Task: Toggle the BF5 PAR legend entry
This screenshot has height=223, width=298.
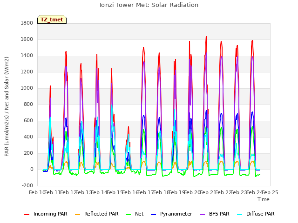Action: tap(215, 214)
